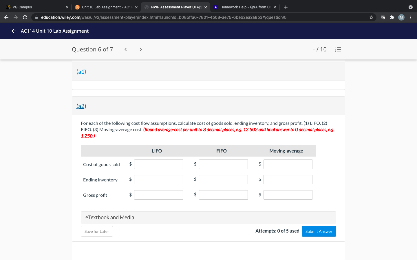Click the question list icon
Screen dimensions: 417x260
tap(338, 49)
